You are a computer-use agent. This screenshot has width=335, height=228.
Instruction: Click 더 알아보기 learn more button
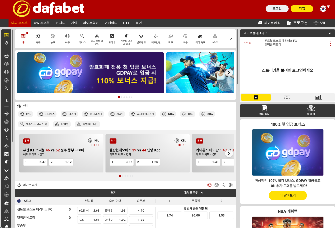[288, 195]
